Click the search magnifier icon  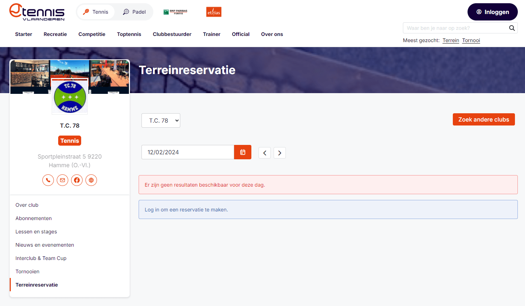click(512, 28)
